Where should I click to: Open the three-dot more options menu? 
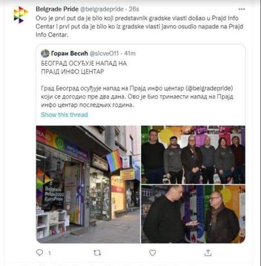241,9
